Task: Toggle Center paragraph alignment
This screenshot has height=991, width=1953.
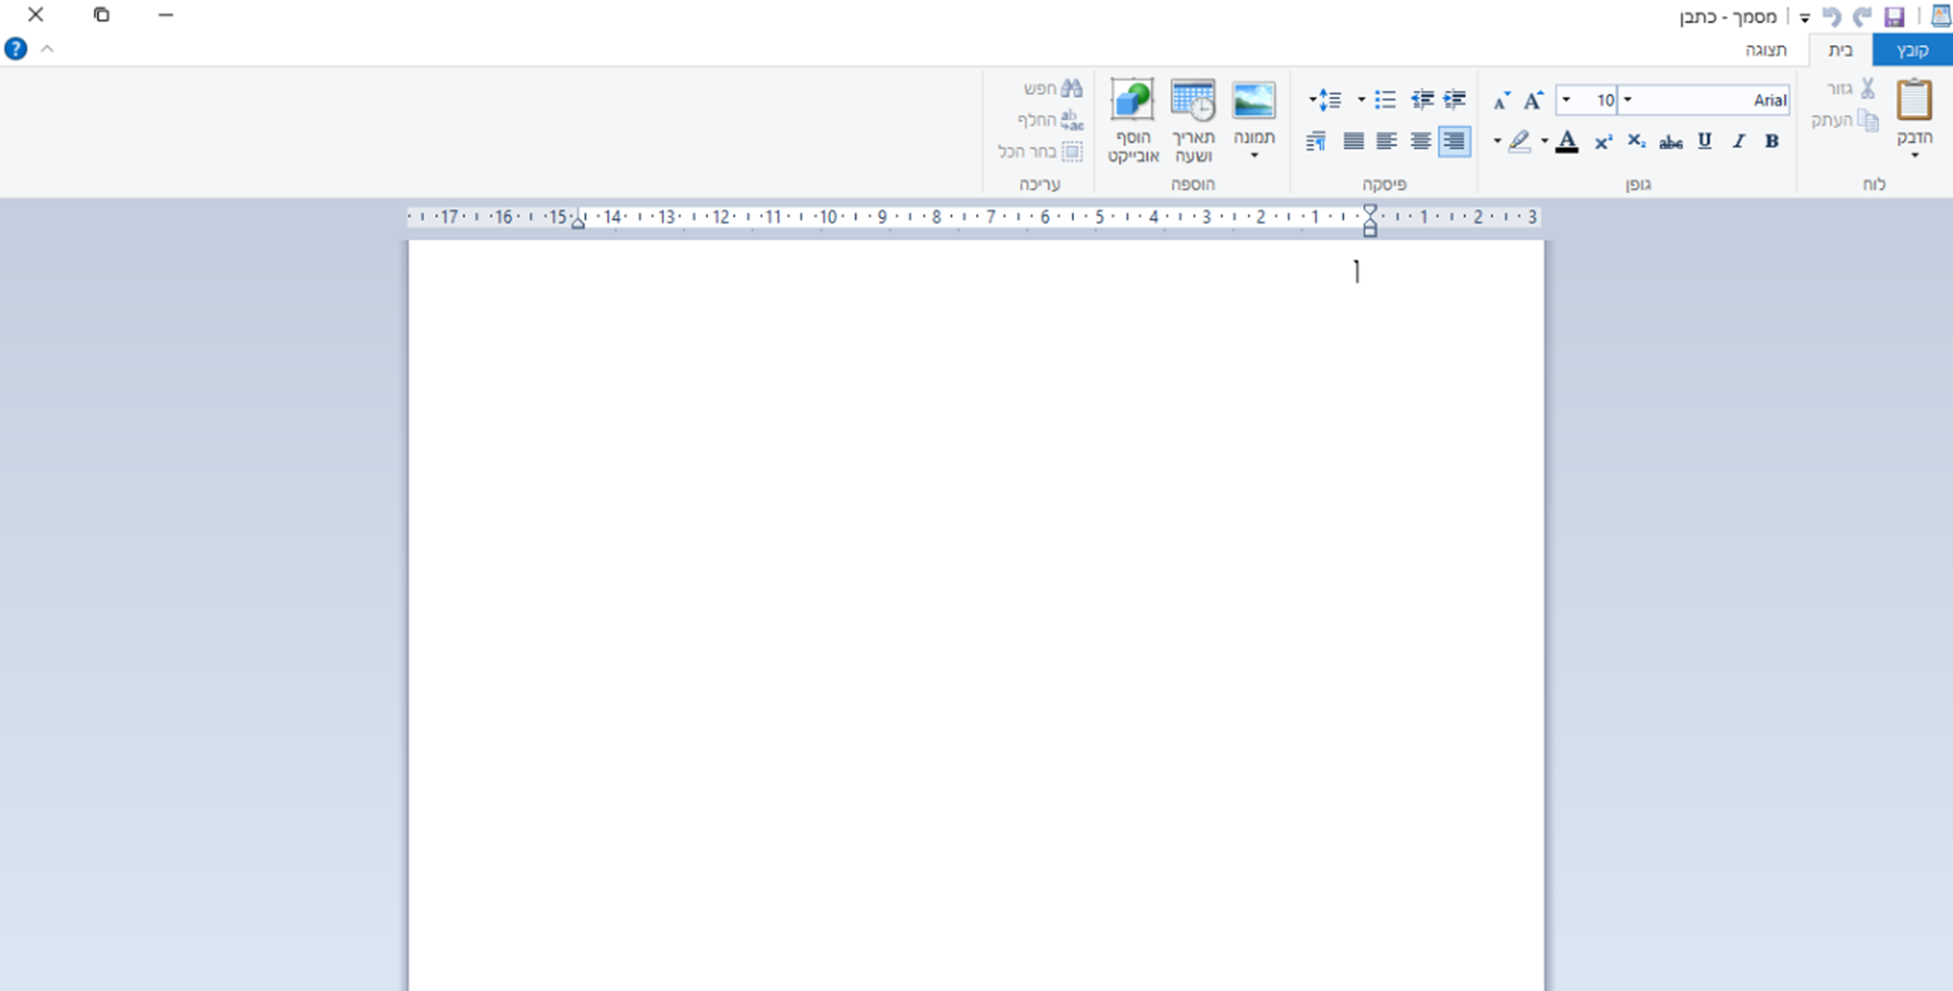Action: (x=1421, y=142)
